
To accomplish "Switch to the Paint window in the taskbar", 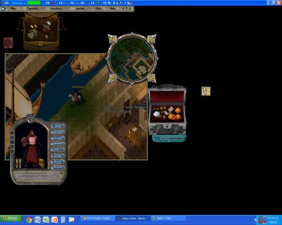I will (x=168, y=218).
